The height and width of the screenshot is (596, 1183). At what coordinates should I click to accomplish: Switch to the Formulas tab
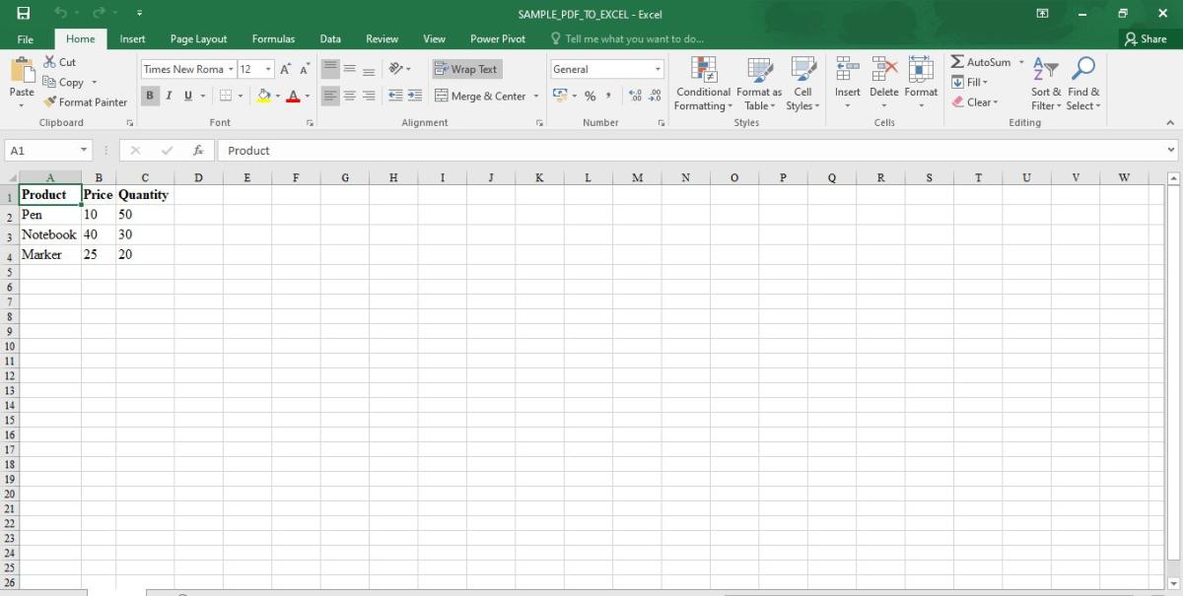[x=273, y=39]
